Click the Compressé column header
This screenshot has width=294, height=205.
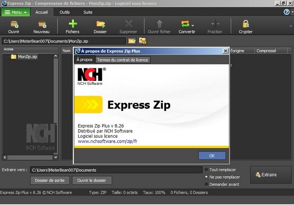pyautogui.click(x=271, y=51)
